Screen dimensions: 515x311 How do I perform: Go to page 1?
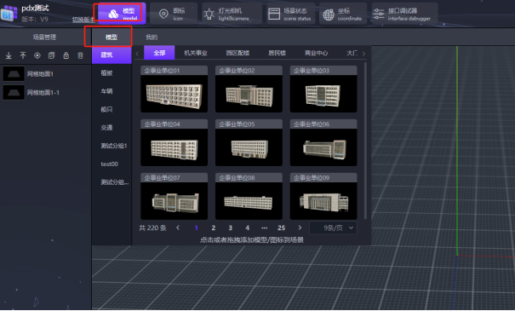click(x=196, y=227)
